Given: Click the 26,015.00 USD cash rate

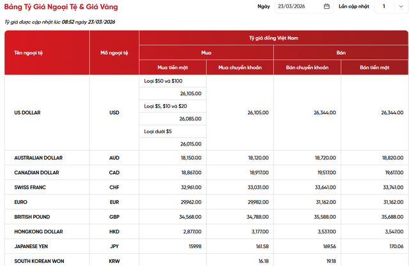Looking at the screenshot, I should click(191, 144).
